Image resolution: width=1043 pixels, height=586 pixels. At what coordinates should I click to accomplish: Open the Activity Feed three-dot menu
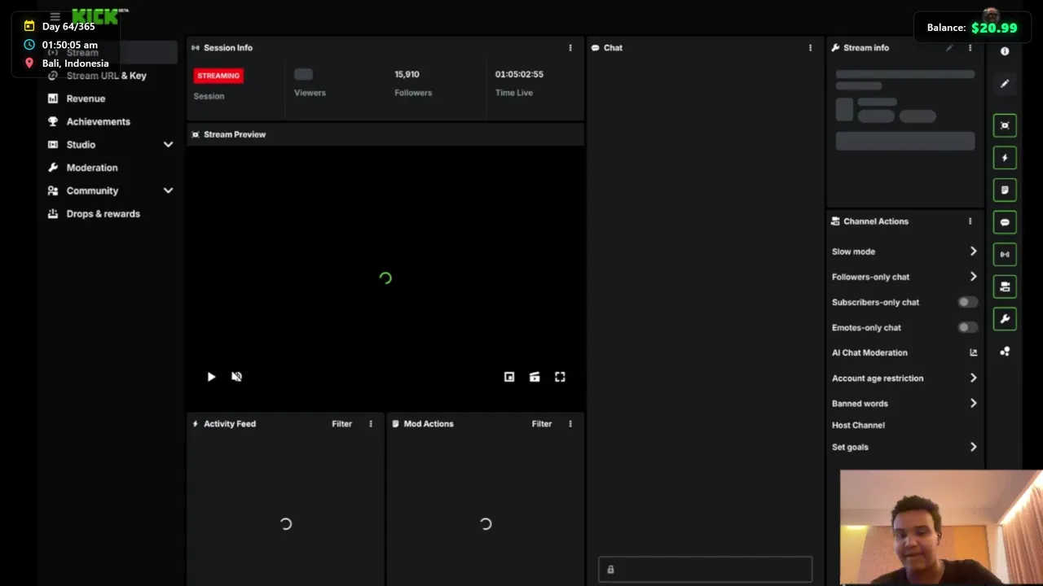point(371,424)
